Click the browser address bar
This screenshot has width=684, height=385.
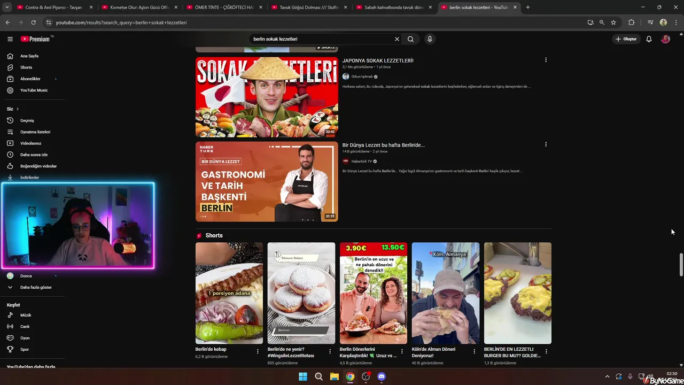[x=315, y=22]
